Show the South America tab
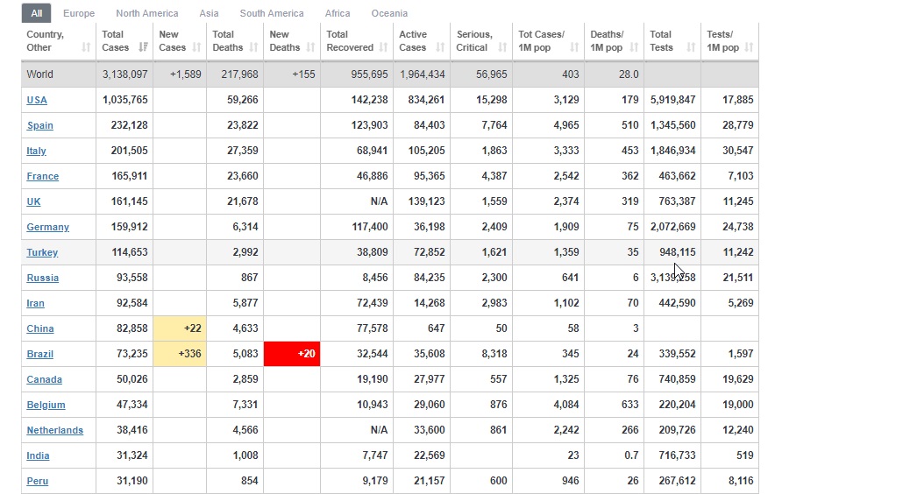 [x=272, y=13]
